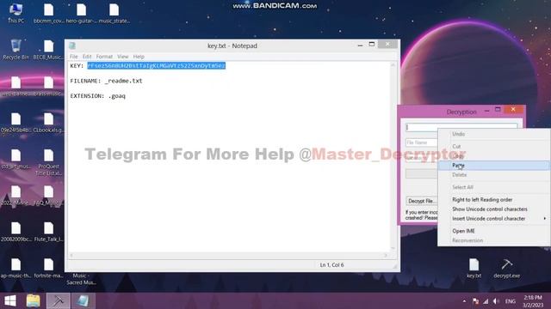The height and width of the screenshot is (309, 551).
Task: Choose Delete in the context menu
Action: pyautogui.click(x=493, y=174)
